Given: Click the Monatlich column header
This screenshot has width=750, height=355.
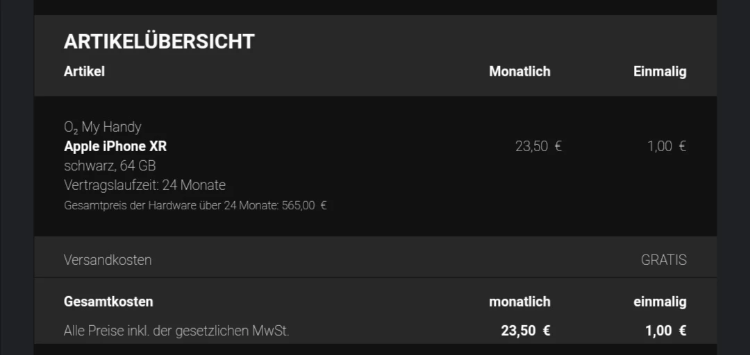Looking at the screenshot, I should 519,71.
